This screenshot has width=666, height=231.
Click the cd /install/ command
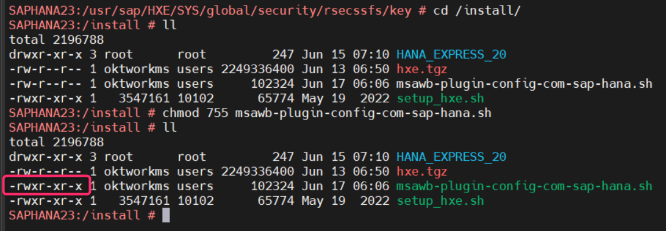[476, 11]
